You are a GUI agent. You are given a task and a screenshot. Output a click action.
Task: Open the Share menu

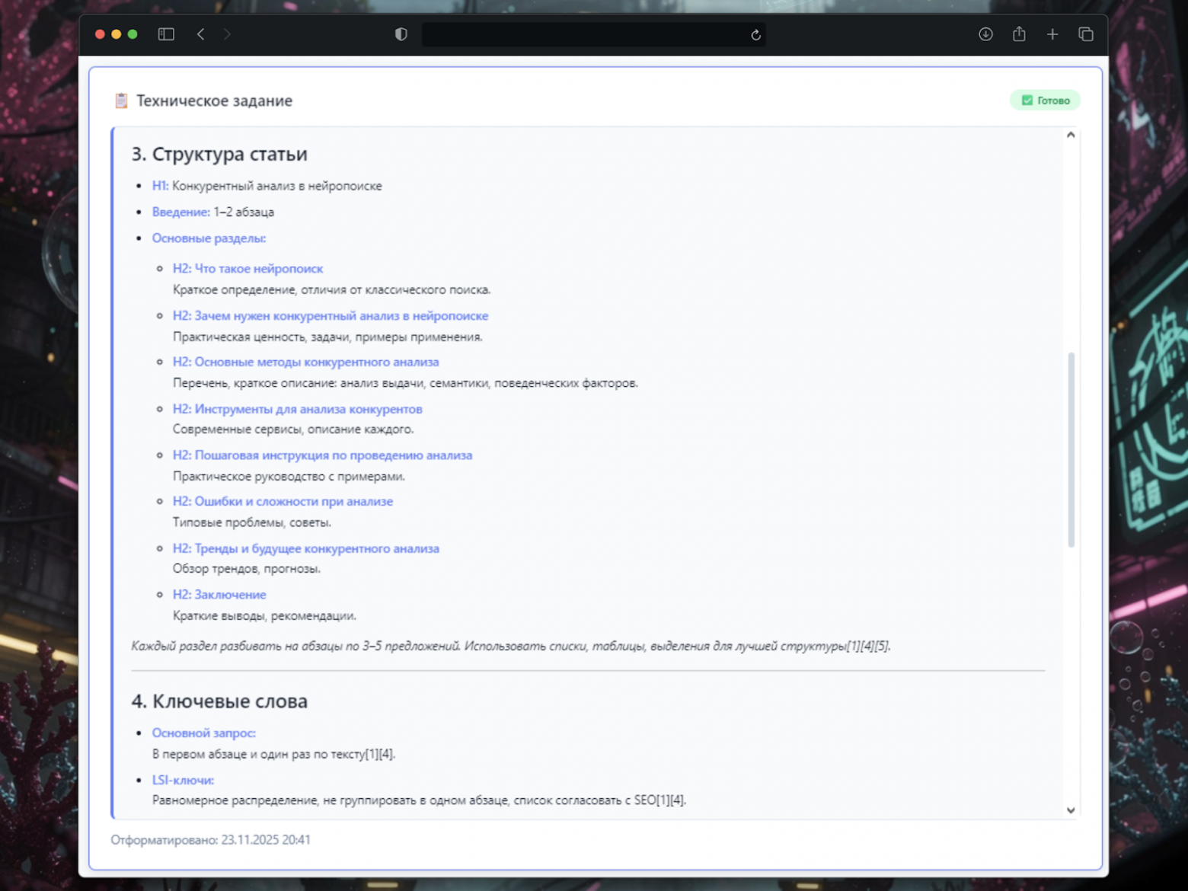pyautogui.click(x=1019, y=34)
